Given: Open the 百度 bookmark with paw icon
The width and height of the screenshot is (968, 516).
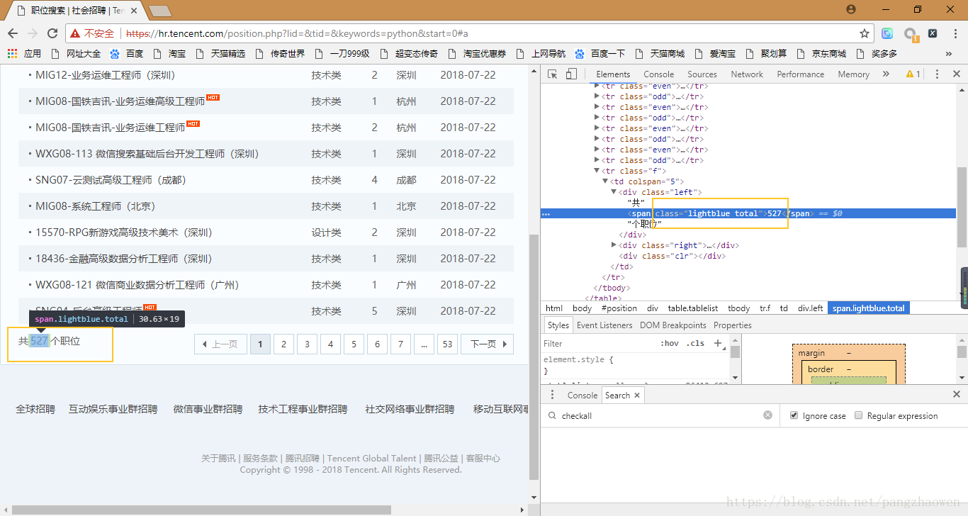Looking at the screenshot, I should click(x=127, y=53).
